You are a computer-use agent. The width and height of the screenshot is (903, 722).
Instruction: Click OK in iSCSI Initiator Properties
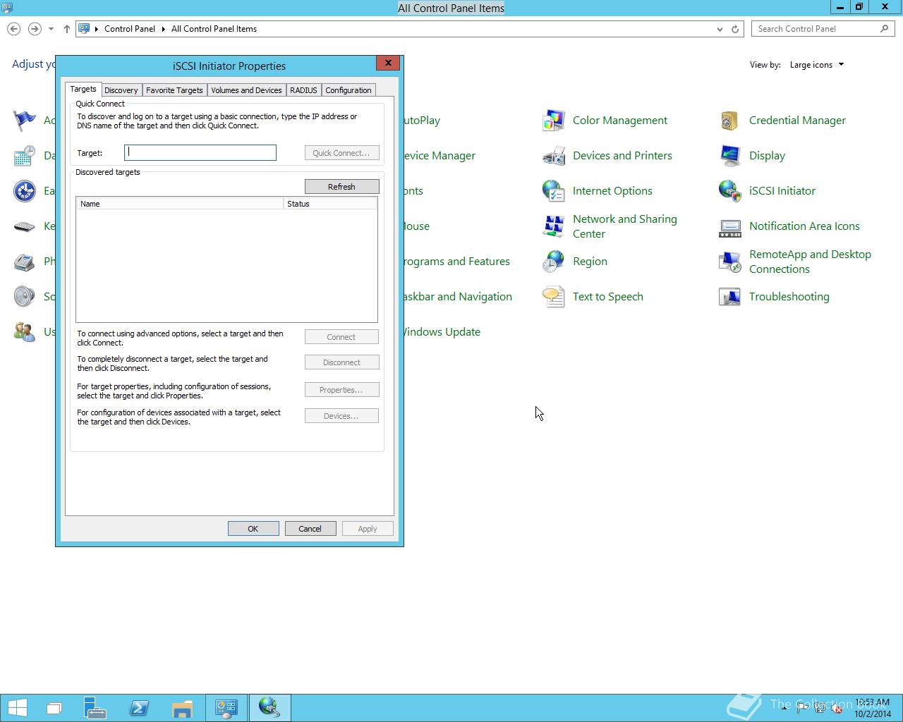pos(253,529)
